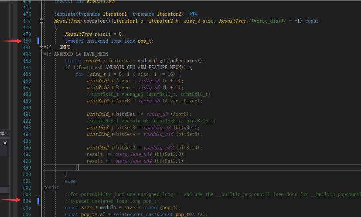This screenshot has width=361, height=217.
Task: Click vld1q_u8 on the A_vec line
Action: pos(149,81)
